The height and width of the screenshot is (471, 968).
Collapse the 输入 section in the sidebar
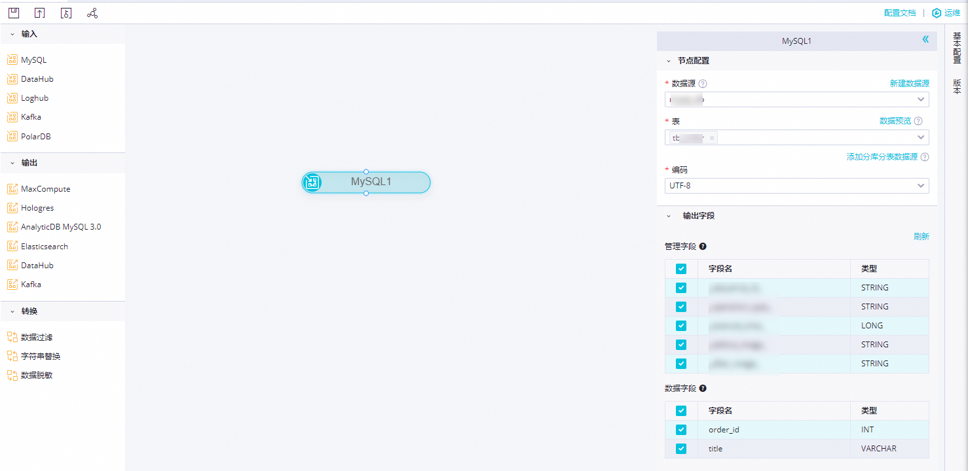tap(12, 34)
